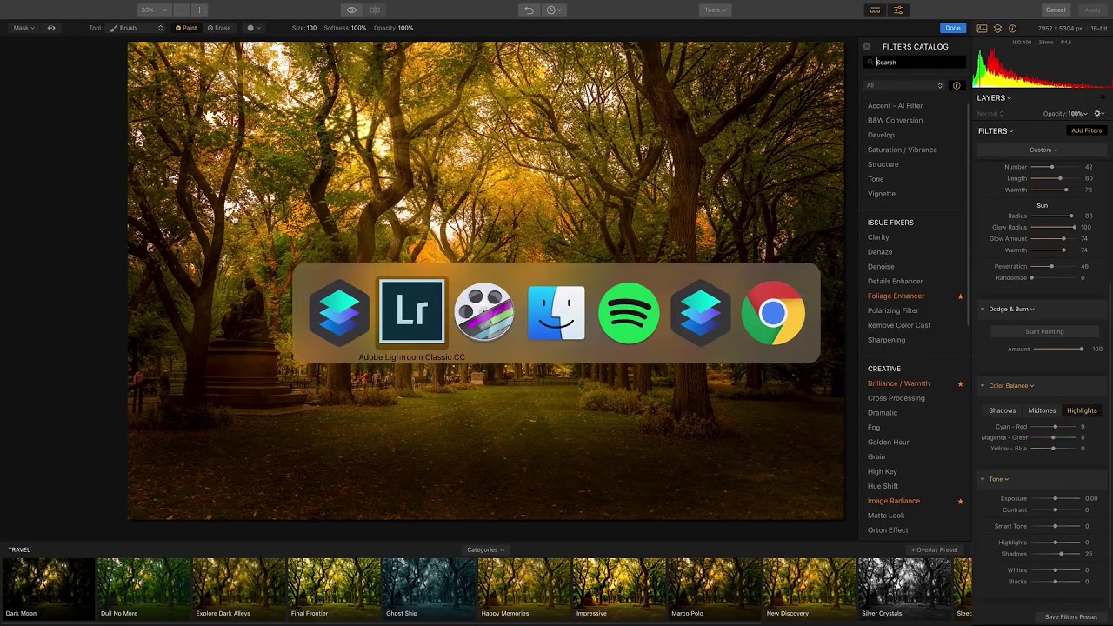Apply the Ghost Ship preset thumbnail

[x=429, y=589]
